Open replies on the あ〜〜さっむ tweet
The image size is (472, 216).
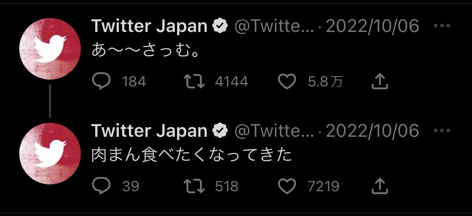pos(101,82)
